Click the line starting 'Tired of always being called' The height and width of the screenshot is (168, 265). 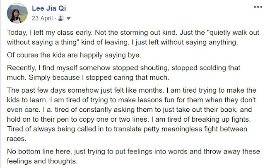pos(127,129)
